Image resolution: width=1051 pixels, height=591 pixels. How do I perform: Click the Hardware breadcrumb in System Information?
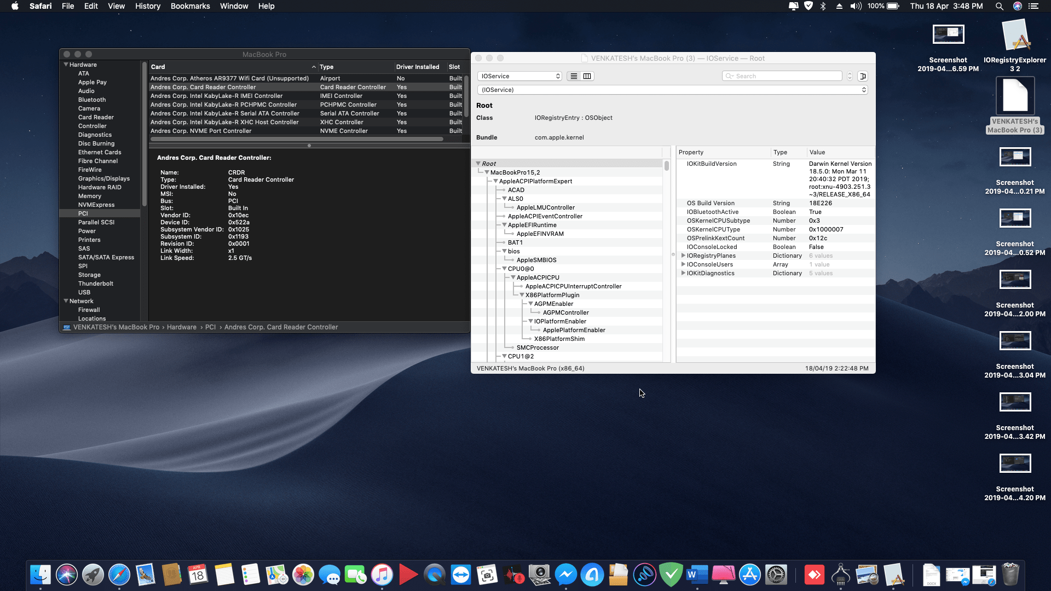click(x=182, y=327)
